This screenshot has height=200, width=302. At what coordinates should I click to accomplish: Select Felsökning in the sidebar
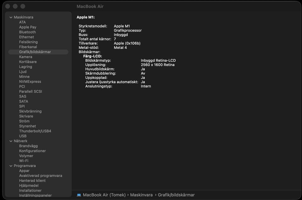tap(28, 42)
